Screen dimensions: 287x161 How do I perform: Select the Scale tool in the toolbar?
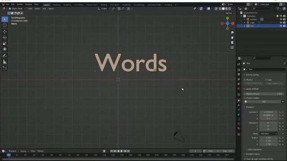[5, 43]
